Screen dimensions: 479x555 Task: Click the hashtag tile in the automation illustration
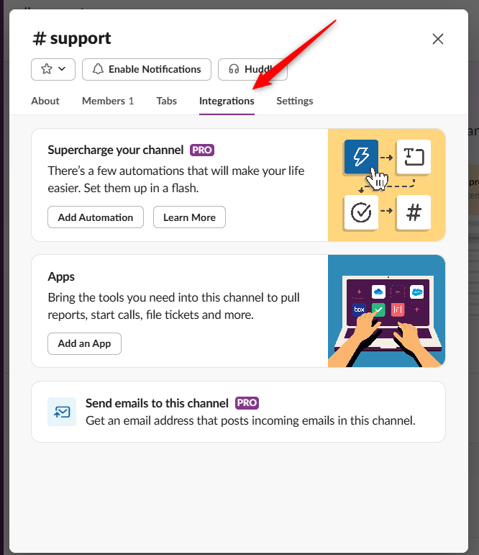coord(413,212)
